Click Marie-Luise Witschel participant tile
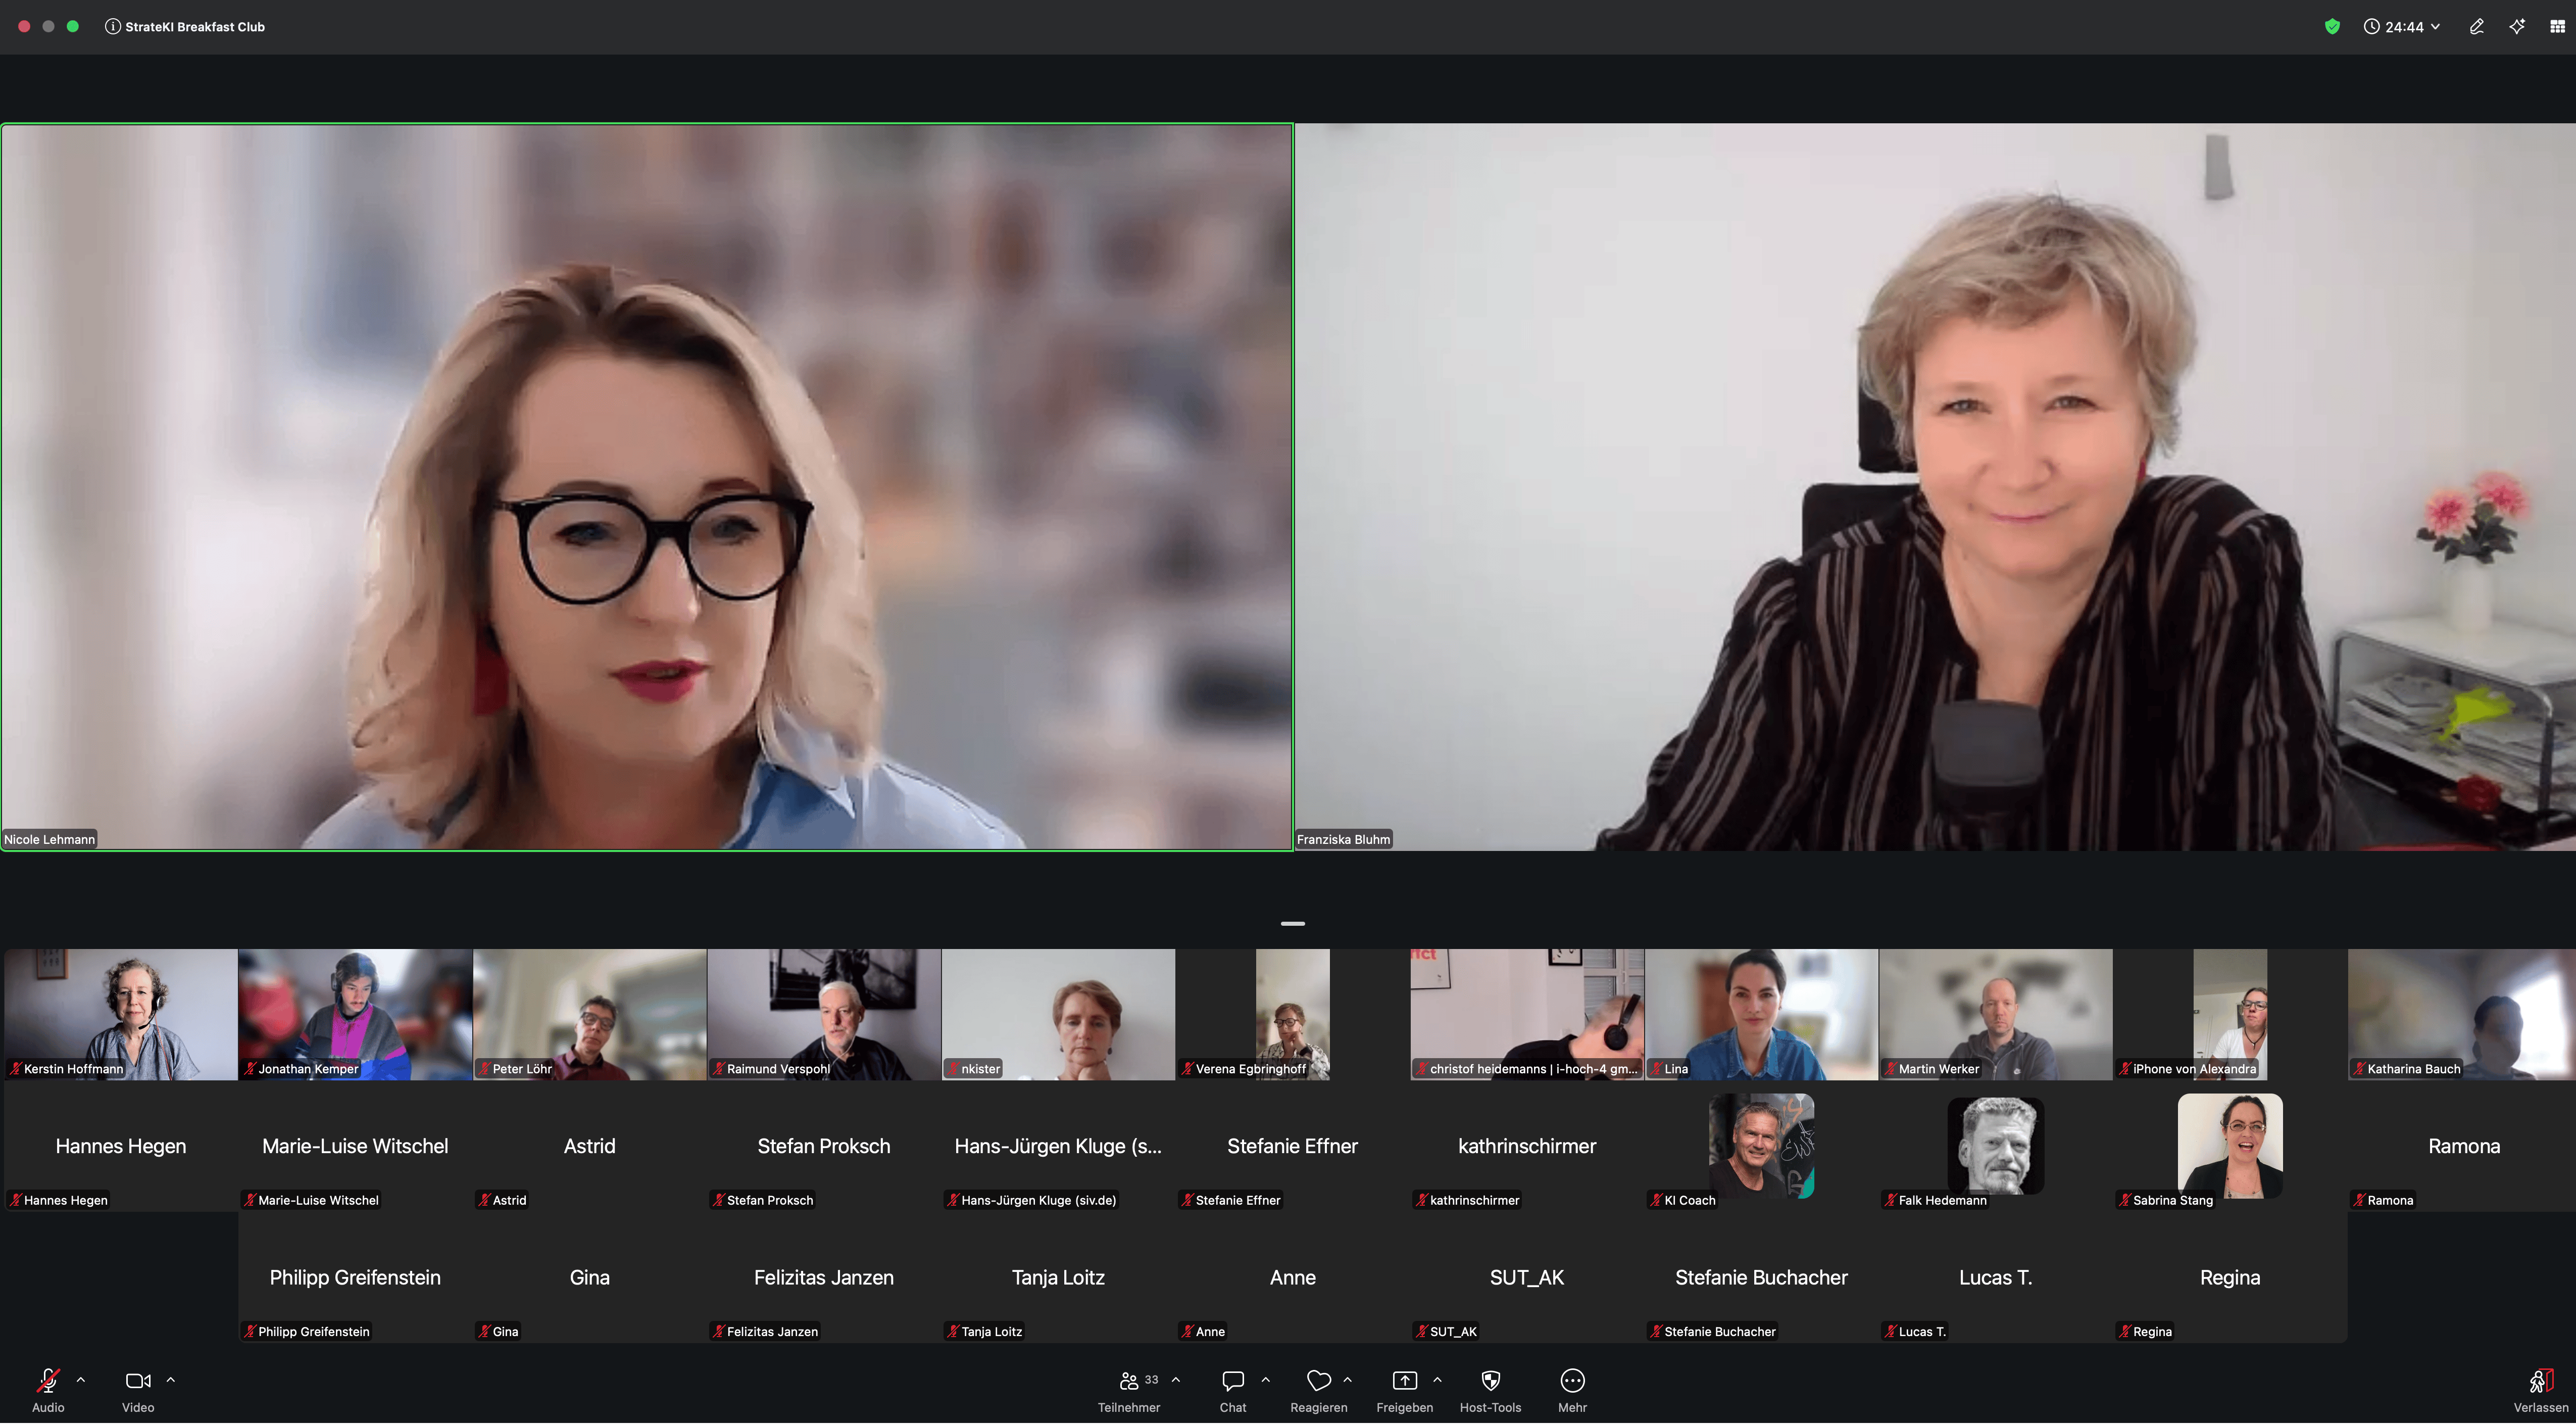Viewport: 2576px width, 1424px height. pos(355,1146)
